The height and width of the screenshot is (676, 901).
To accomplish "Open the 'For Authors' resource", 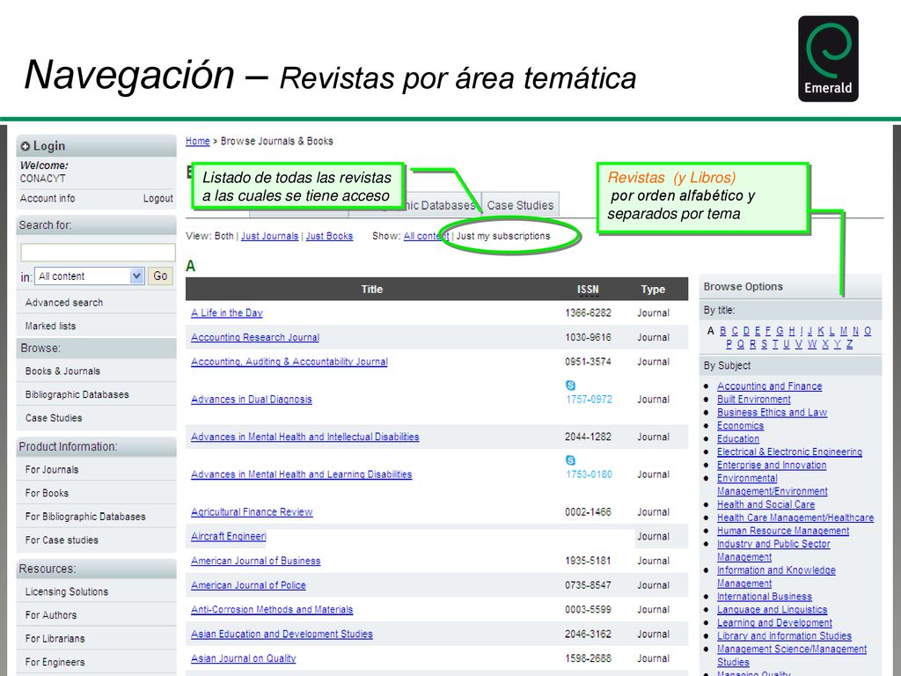I will click(x=50, y=615).
